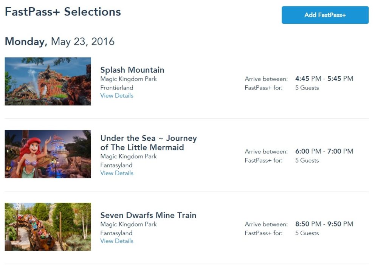The image size is (378, 273).
Task: Click the Seven Dwarfs Mine Train photo
Action: click(x=48, y=226)
